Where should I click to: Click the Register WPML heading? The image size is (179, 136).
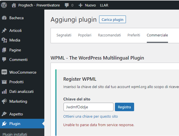[x=80, y=79]
